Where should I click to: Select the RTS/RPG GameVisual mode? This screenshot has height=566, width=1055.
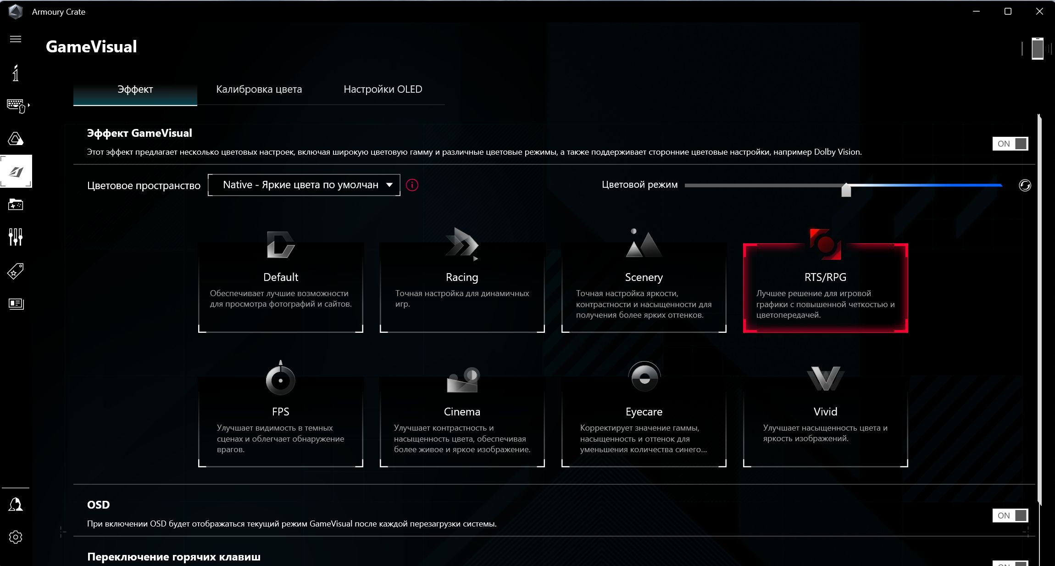coord(825,281)
